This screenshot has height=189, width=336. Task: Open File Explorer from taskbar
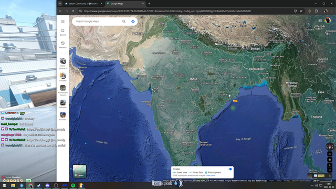13,185
